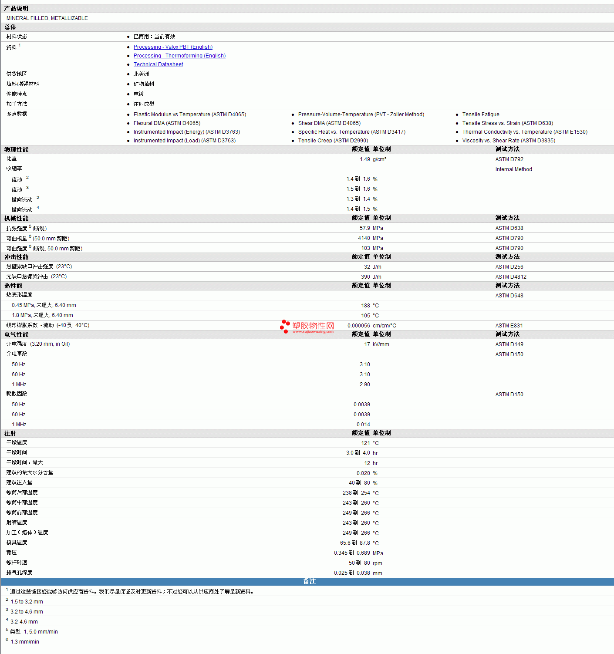
Task: Select MINERAL FILLED, METALLIZABLE text
Action: (x=47, y=18)
